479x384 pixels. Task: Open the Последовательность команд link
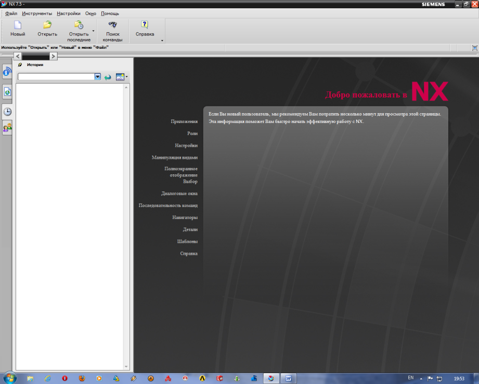[168, 205]
